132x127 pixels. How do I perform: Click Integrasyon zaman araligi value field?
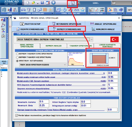click(x=86, y=105)
